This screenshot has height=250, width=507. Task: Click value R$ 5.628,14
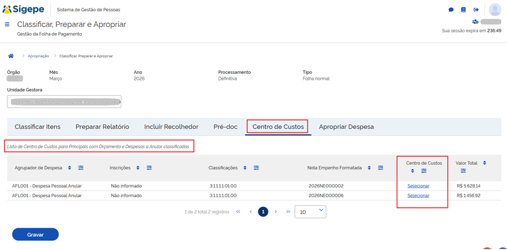pos(469,186)
